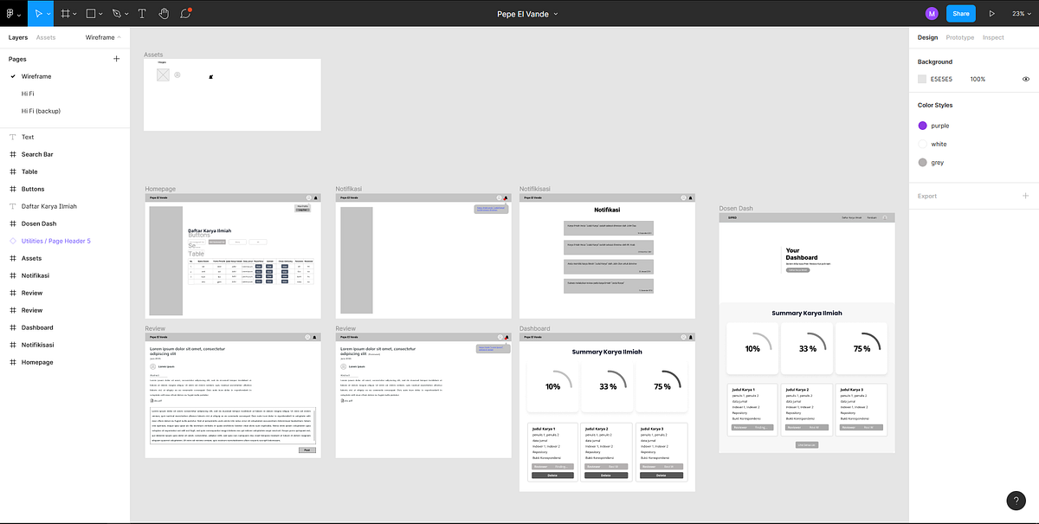The height and width of the screenshot is (524, 1039).
Task: Switch to the Inspect tab
Action: pos(993,37)
